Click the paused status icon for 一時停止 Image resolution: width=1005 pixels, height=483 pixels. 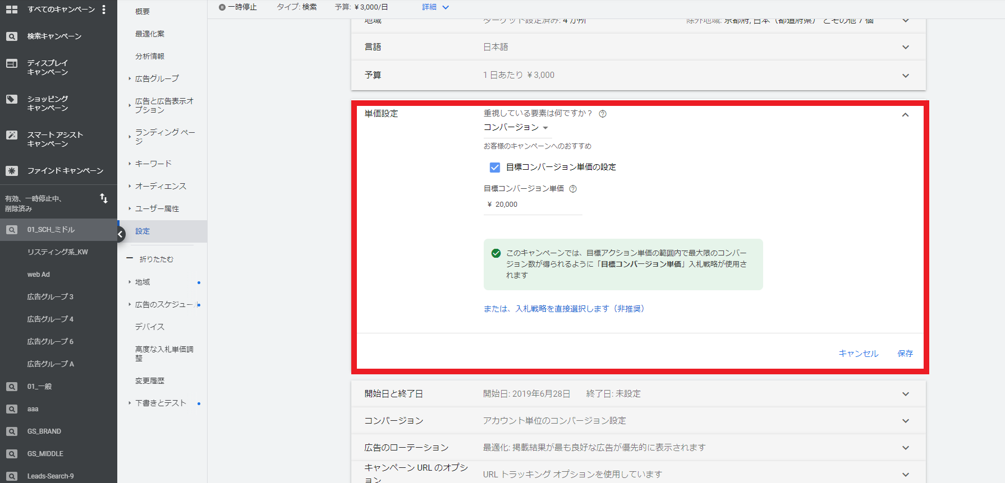pyautogui.click(x=222, y=7)
